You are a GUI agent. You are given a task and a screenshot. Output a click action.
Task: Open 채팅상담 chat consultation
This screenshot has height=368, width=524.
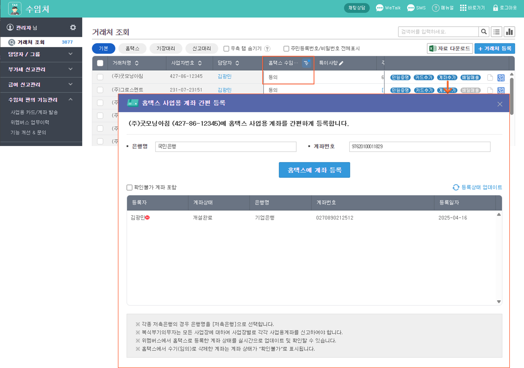[357, 8]
